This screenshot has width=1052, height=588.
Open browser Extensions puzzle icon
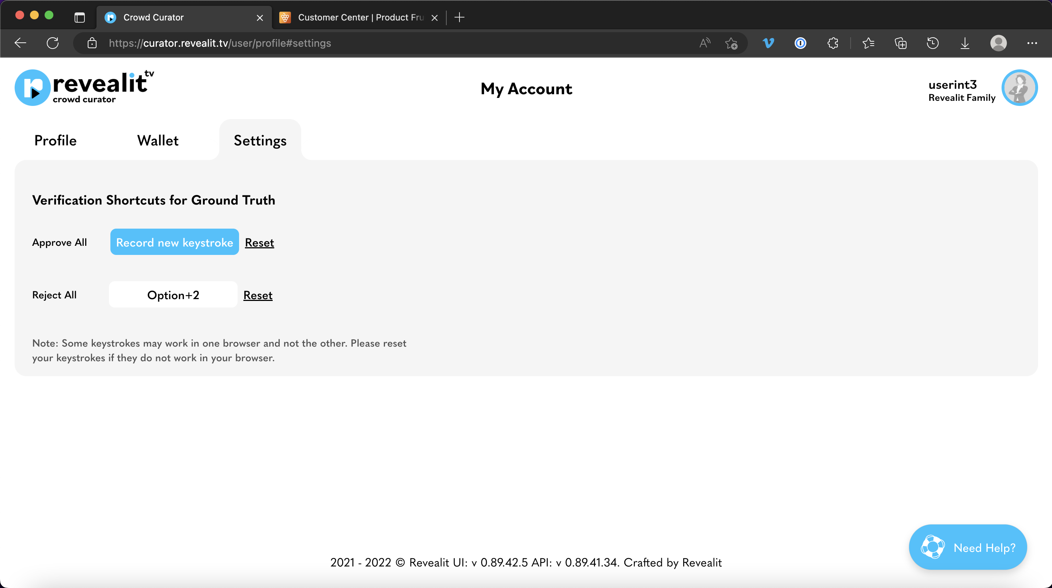[x=833, y=43]
